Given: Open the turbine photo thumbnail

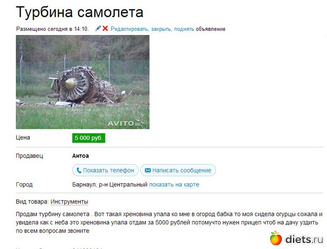Looking at the screenshot, I should tap(83, 82).
